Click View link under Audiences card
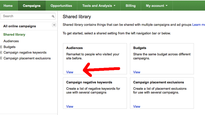Image resolution: width=205 pixels, height=115 pixels. 70,72
